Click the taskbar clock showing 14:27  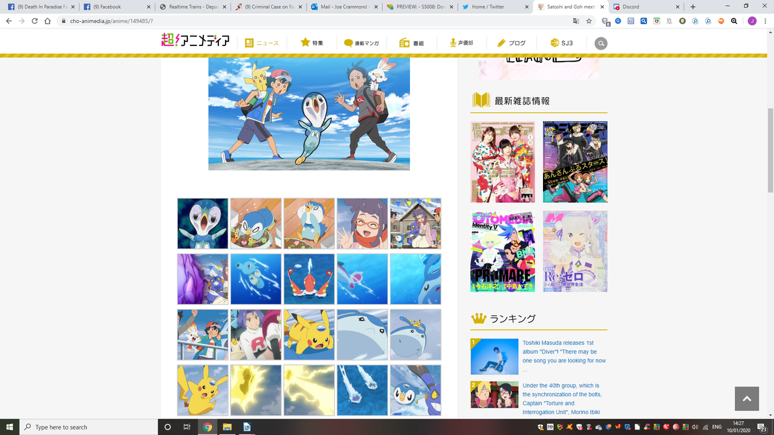[738, 427]
